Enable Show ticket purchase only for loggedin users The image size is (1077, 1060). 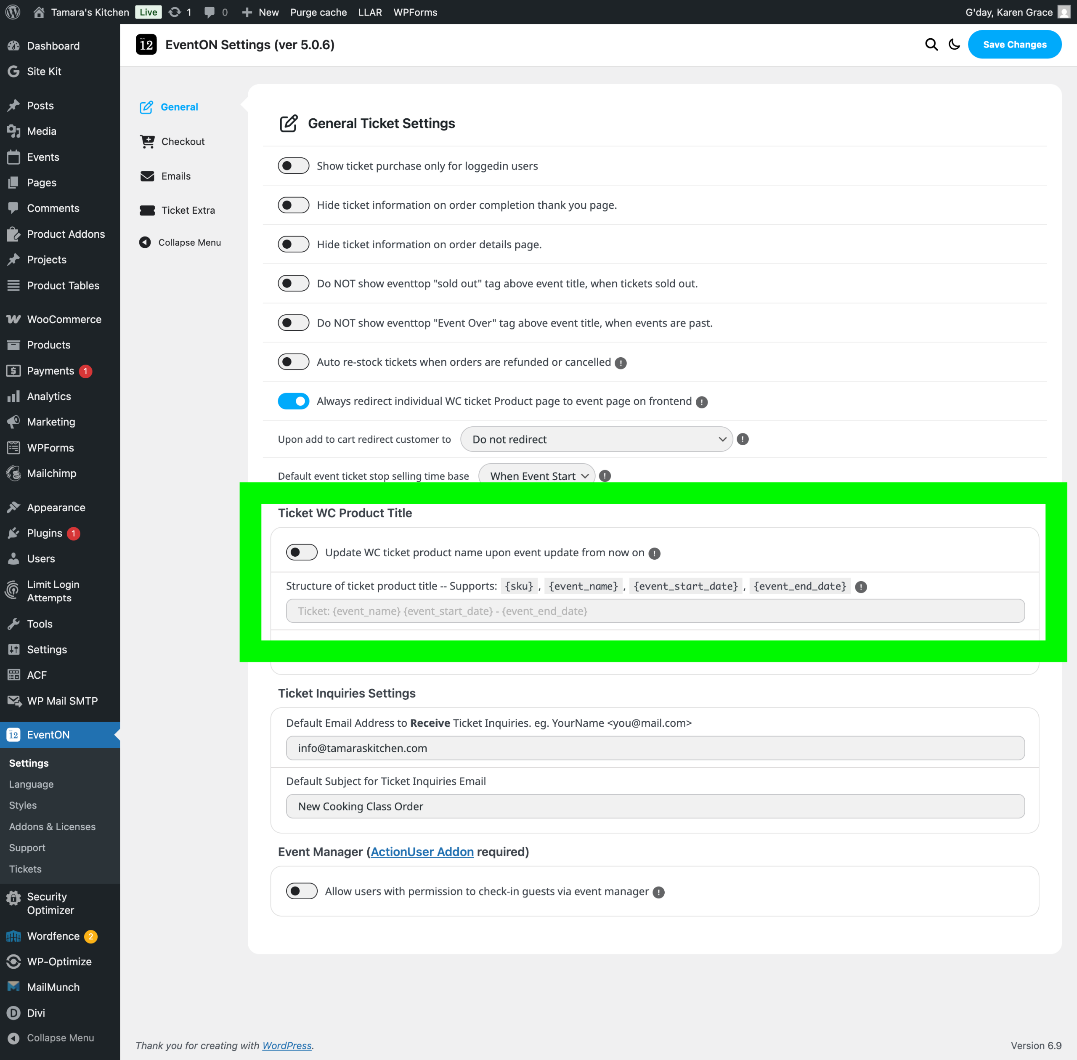(293, 166)
